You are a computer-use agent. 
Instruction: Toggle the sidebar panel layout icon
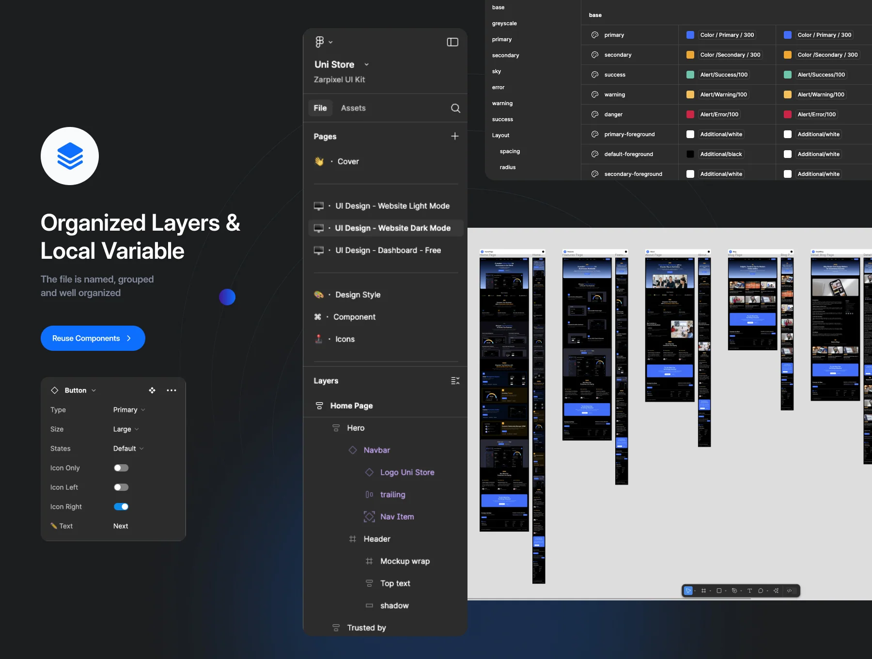(452, 42)
